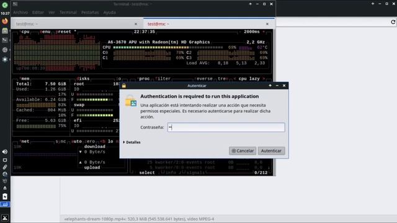Screen dimensions: 397x223
Task: Switch to the first inactive test@mx tab
Action: 77,24
